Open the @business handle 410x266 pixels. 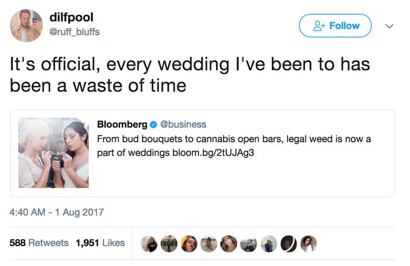pos(183,124)
